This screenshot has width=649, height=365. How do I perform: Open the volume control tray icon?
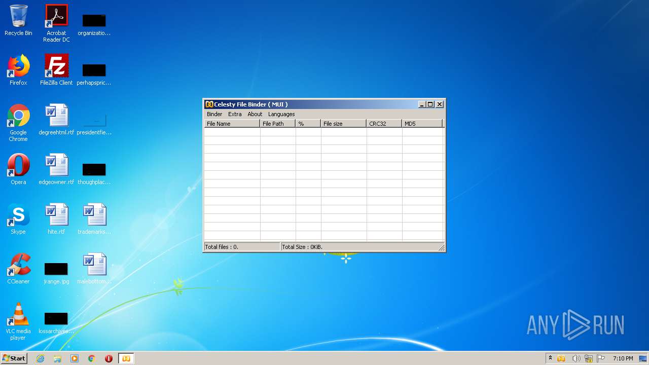coord(576,358)
